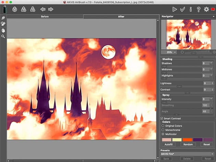Switch to the After tab

(121, 16)
